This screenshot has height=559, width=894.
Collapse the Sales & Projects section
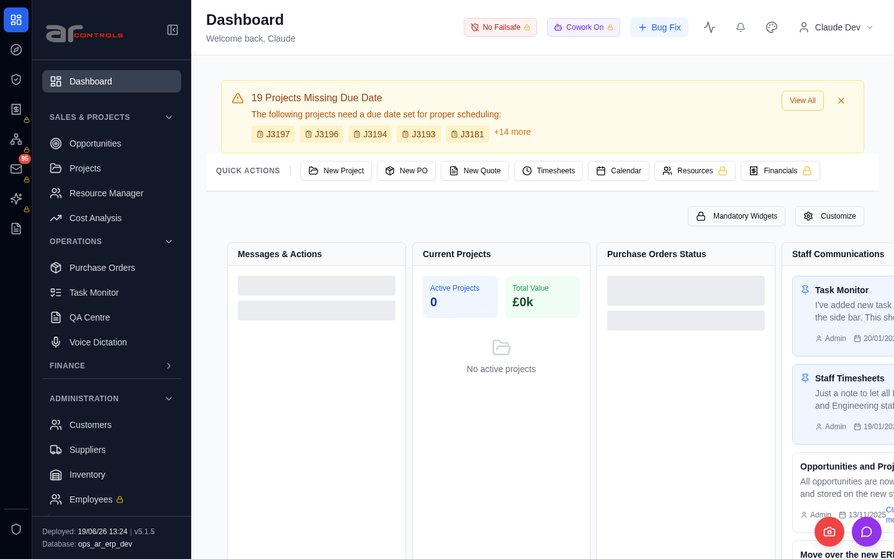coord(112,117)
